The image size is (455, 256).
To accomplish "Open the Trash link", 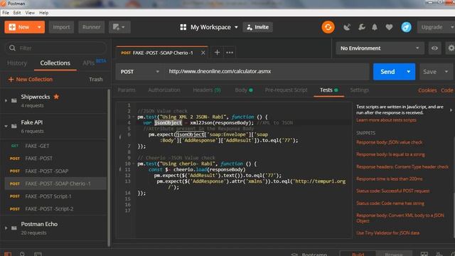I will coord(96,79).
